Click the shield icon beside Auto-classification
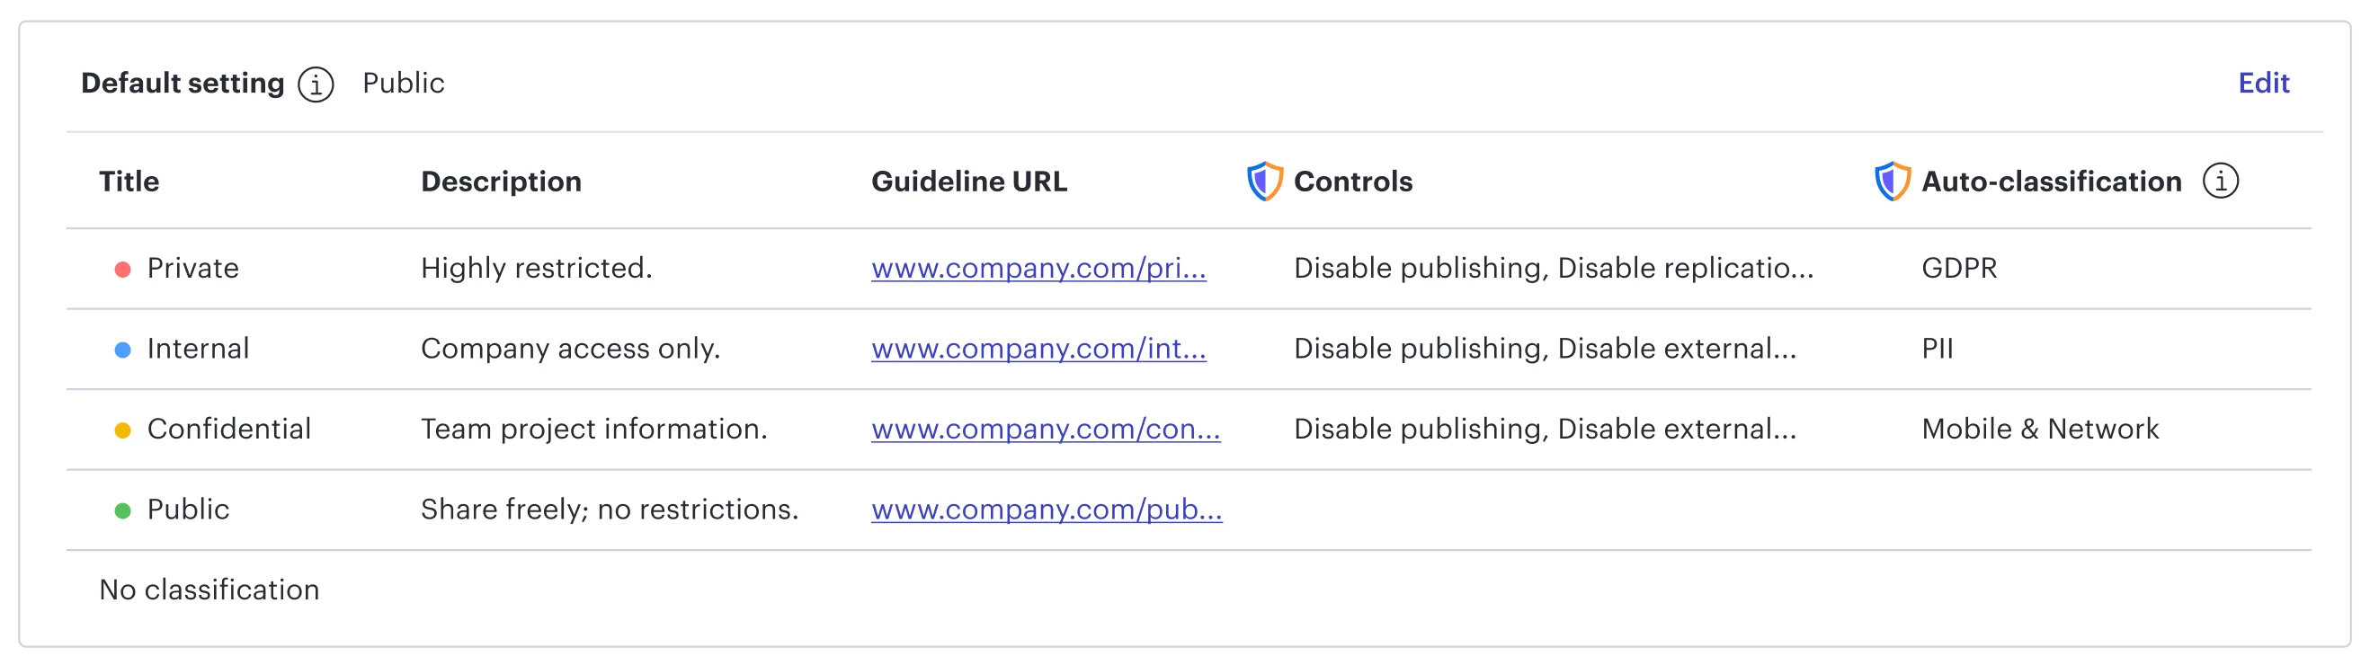Viewport: 2370px width, 665px height. tap(1893, 182)
